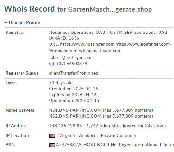
Task: Open the 1,742 other sites hosted link
Action: 126,126
